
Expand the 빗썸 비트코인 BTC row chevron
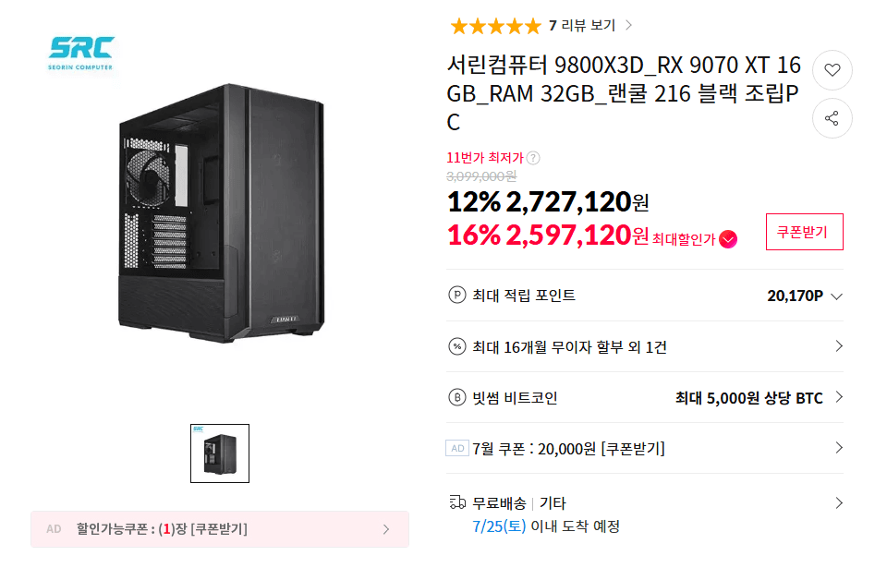(838, 398)
